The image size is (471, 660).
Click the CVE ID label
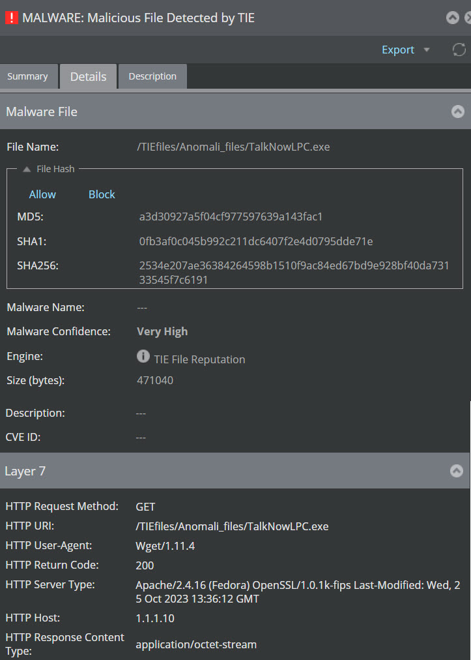(23, 438)
